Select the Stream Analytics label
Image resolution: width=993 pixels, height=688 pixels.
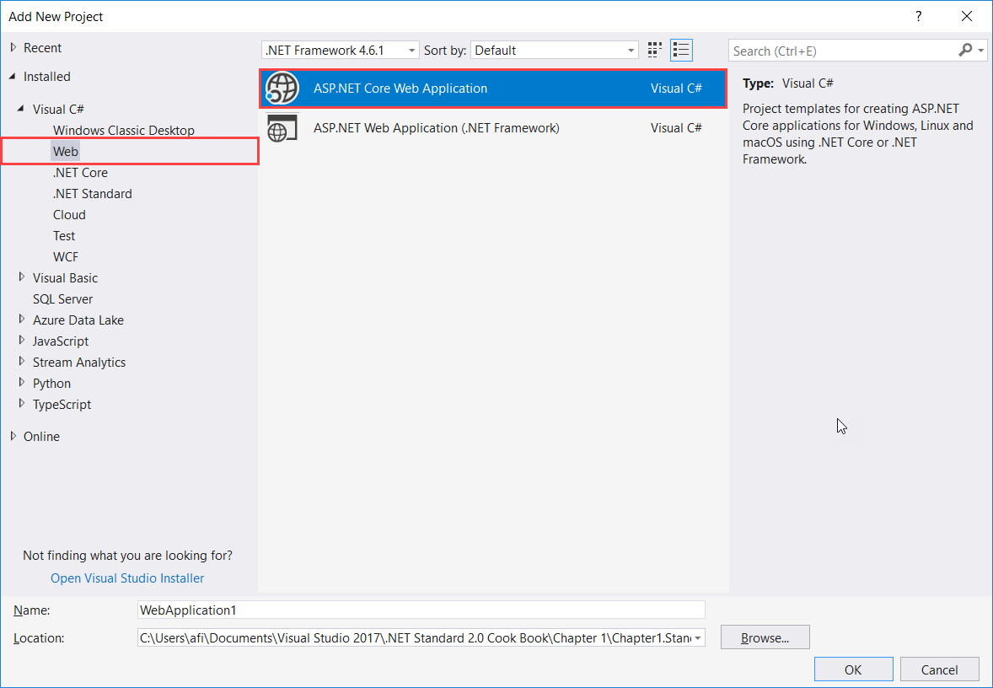pyautogui.click(x=79, y=363)
